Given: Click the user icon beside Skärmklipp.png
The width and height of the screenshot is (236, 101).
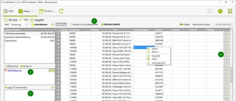Looking at the screenshot, I should pos(50,70).
